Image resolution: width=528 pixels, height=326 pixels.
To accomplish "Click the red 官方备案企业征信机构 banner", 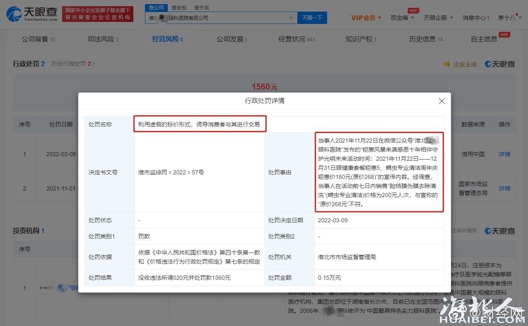I will (x=98, y=14).
